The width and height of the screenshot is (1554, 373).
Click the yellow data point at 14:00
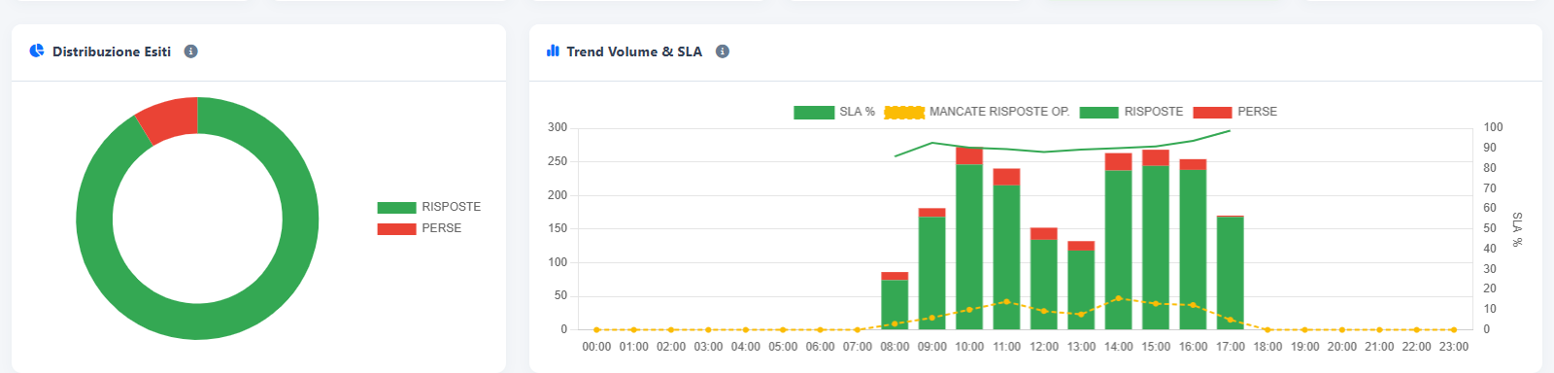coord(1118,299)
